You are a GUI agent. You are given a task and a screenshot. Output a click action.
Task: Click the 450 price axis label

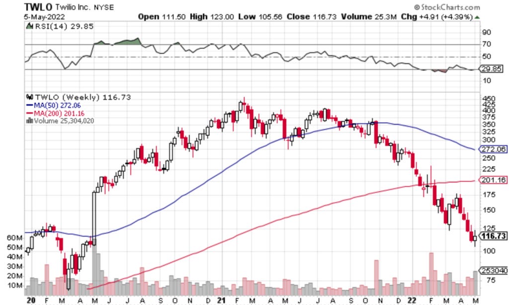point(489,99)
